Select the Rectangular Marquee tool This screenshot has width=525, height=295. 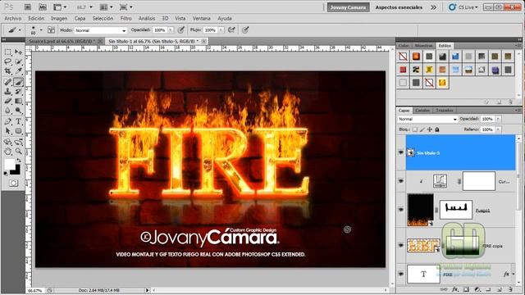point(7,52)
